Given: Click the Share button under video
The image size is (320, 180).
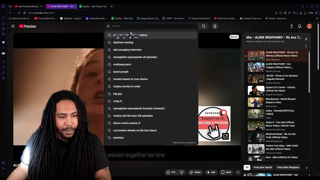Looking at the screenshot, I should (195, 172).
